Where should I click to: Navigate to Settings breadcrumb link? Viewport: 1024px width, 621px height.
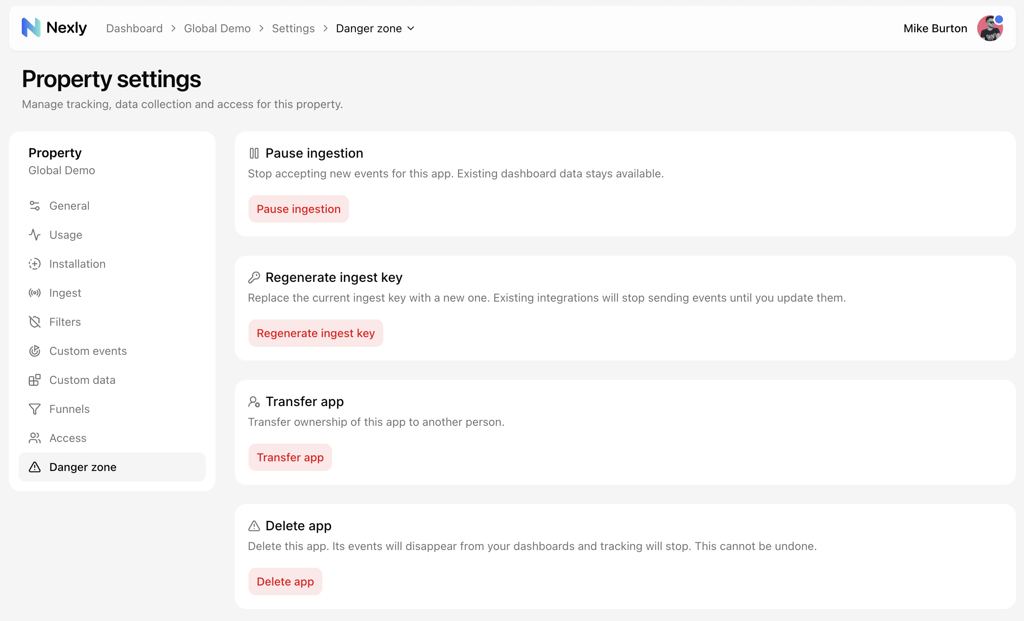pyautogui.click(x=293, y=28)
